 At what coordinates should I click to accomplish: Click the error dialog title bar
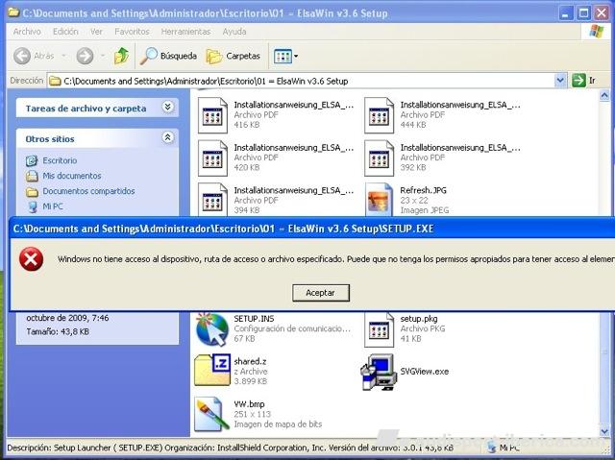point(312,229)
